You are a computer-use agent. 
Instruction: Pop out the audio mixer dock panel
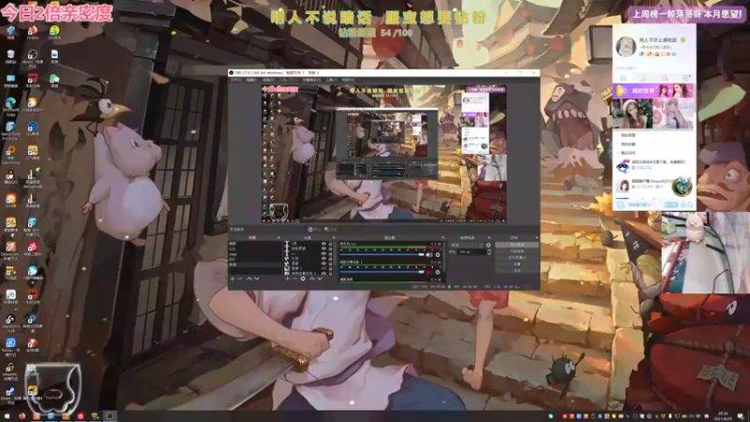[442, 238]
